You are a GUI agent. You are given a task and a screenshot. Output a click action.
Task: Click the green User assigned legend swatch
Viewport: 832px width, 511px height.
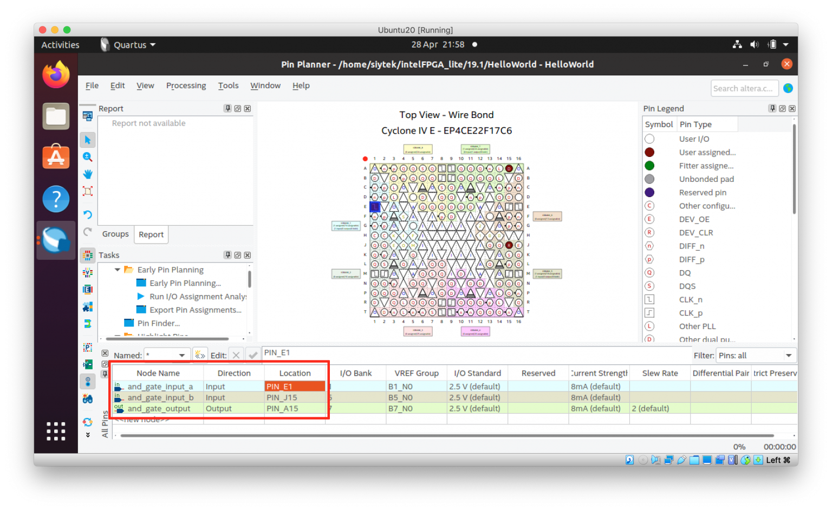tap(649, 152)
